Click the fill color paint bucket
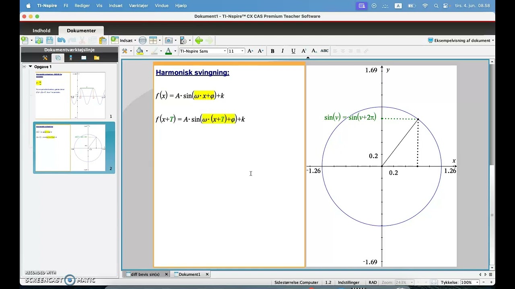The image size is (515, 289). pyautogui.click(x=140, y=51)
